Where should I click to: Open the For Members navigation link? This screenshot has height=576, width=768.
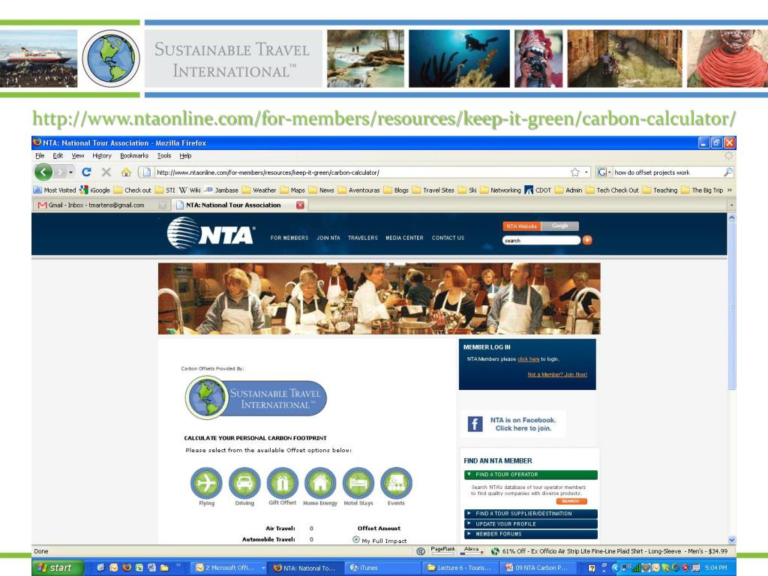tap(289, 238)
